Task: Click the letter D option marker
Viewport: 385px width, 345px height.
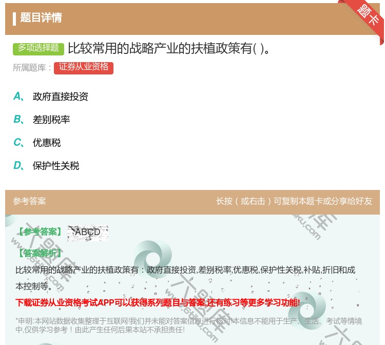Action: (x=18, y=166)
